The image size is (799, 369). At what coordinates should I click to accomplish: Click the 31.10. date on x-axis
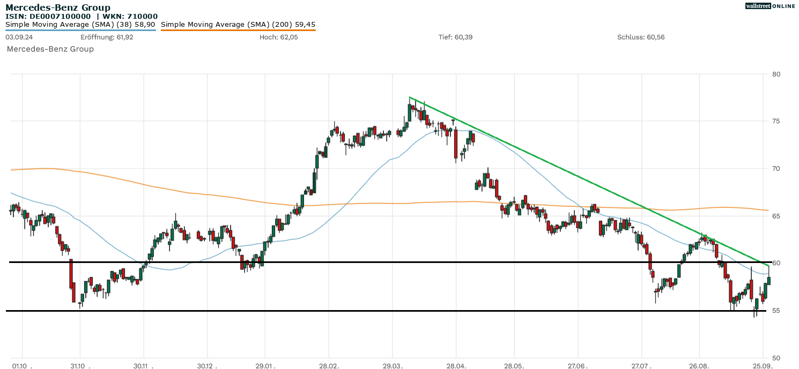click(x=79, y=365)
